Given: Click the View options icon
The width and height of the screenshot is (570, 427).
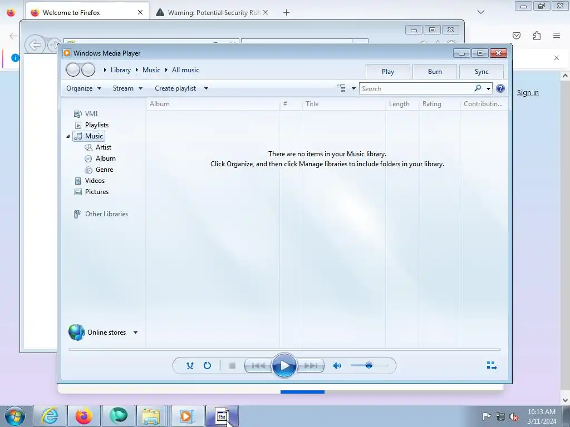Looking at the screenshot, I should click(341, 88).
